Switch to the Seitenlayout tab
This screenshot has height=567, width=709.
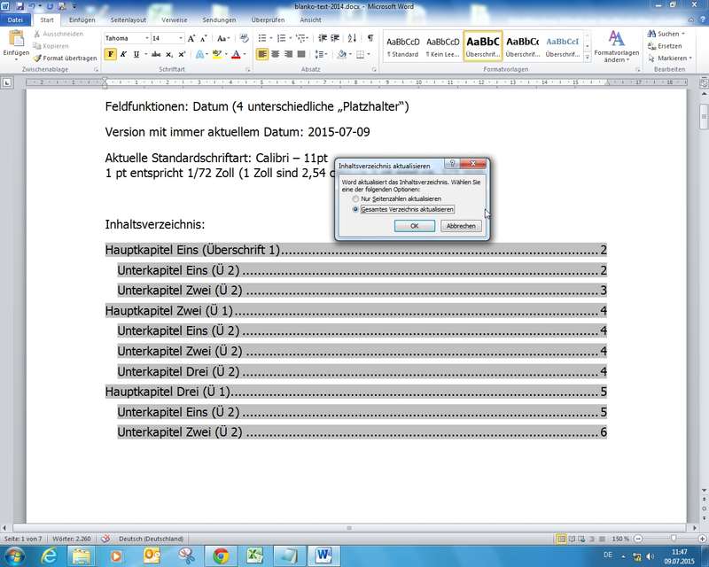(x=129, y=19)
